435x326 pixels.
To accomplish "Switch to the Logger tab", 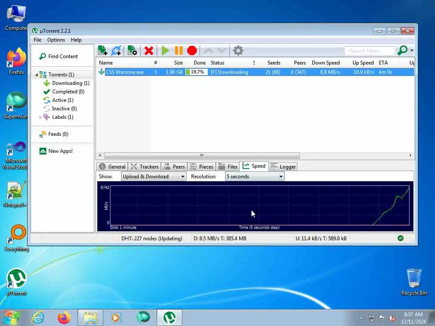I will pyautogui.click(x=283, y=166).
